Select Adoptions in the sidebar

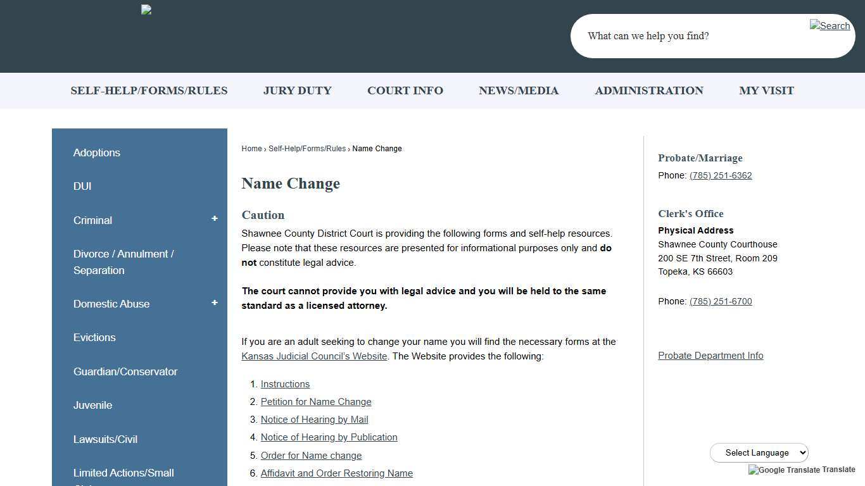(96, 153)
